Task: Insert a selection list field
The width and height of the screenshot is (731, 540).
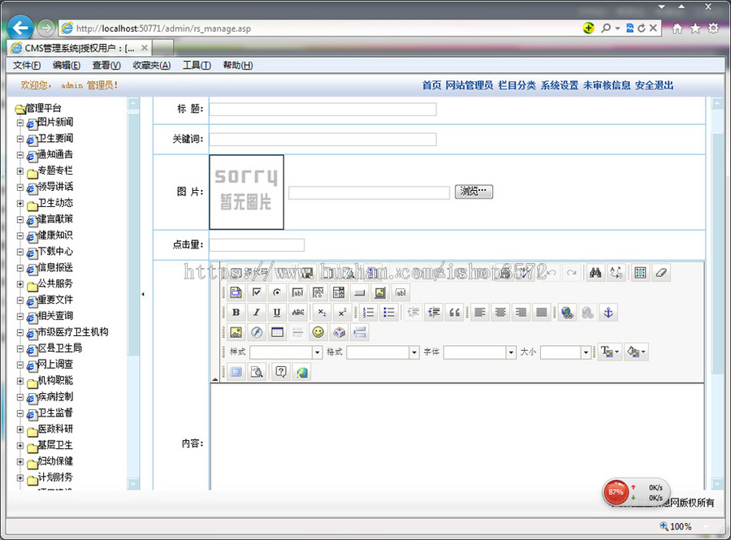Action: pyautogui.click(x=339, y=292)
